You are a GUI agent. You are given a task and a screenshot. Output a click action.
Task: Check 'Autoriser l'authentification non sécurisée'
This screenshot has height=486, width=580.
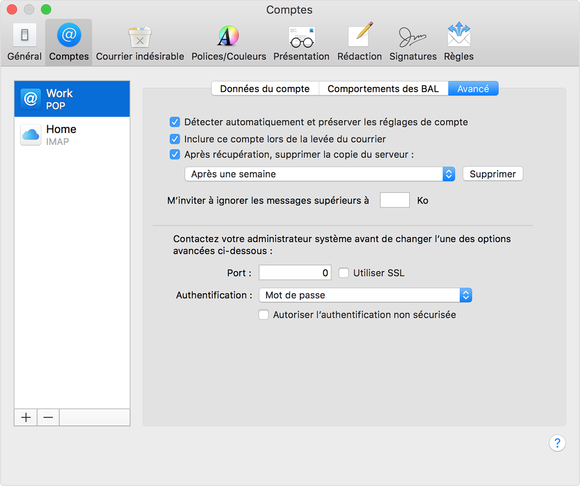click(x=264, y=315)
